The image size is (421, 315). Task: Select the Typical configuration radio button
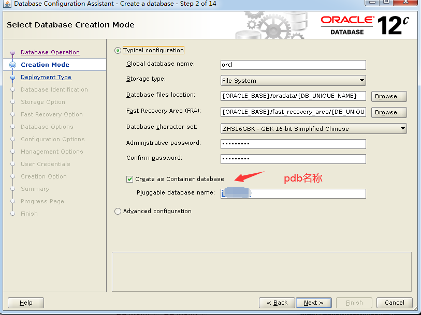pos(118,50)
